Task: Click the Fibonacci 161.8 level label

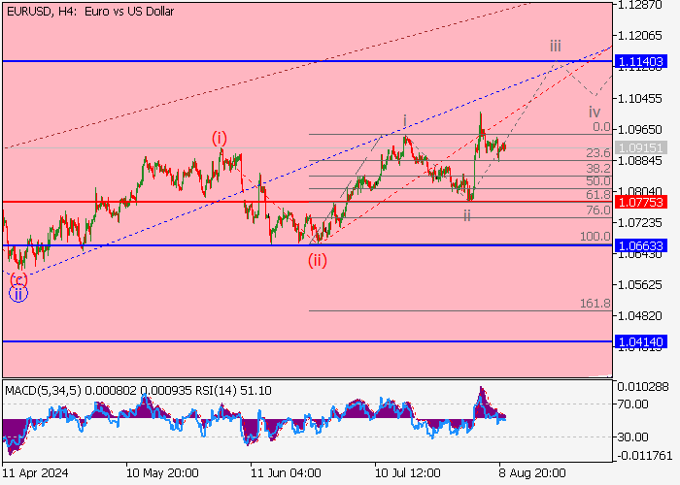Action: click(x=595, y=304)
